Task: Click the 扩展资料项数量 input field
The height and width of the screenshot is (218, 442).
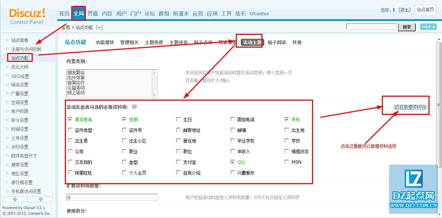Action: click(x=112, y=197)
